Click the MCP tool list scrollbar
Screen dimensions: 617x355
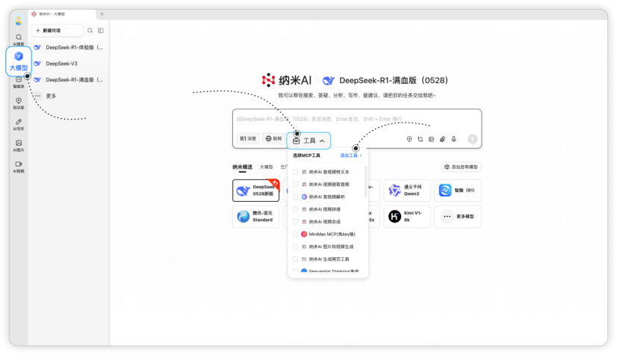[x=365, y=181]
